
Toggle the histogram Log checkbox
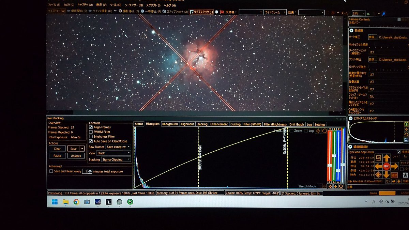(306, 131)
